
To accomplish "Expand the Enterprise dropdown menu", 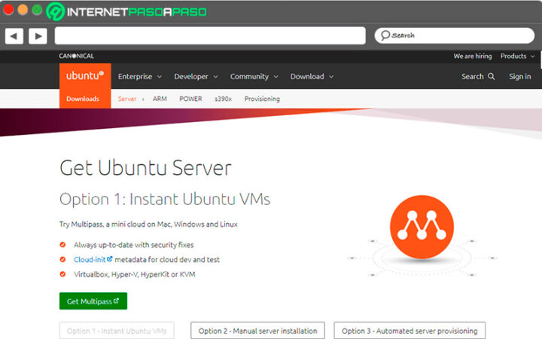I will point(139,76).
